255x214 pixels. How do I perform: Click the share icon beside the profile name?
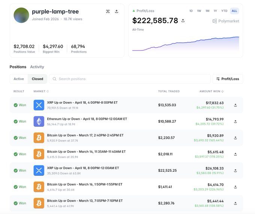click(117, 11)
